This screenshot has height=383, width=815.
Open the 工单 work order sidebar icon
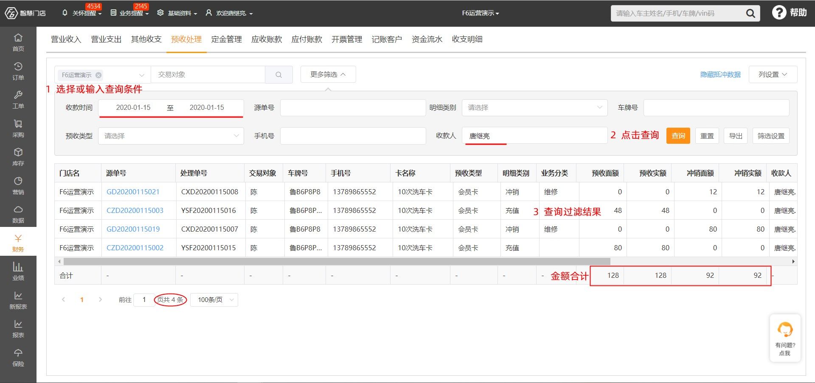coord(18,99)
